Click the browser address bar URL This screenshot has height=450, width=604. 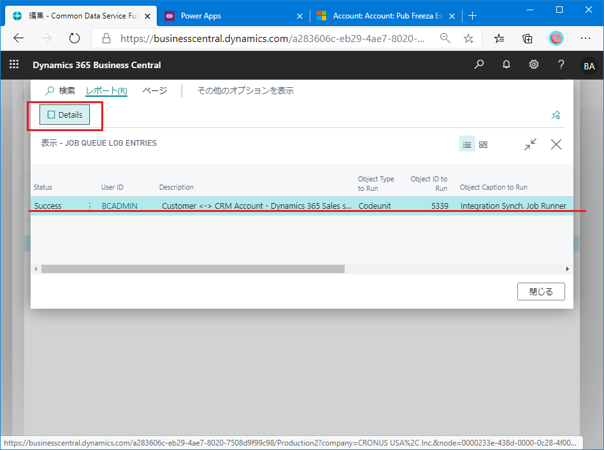[x=272, y=38]
